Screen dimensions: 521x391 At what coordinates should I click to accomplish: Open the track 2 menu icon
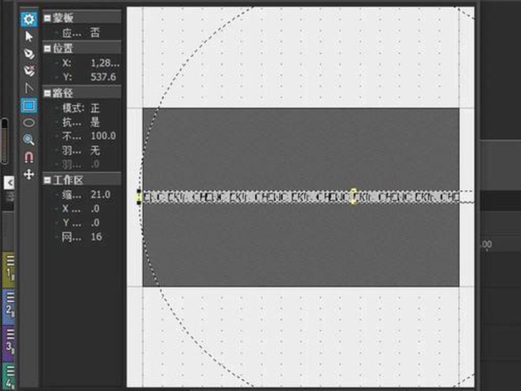tap(10, 297)
